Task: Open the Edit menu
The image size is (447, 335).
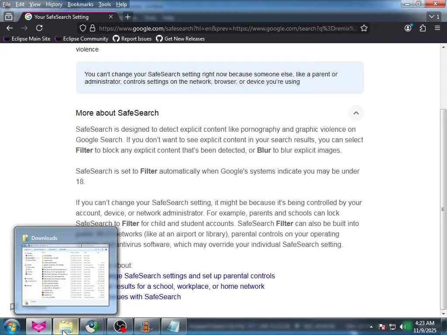Action: coord(20,4)
